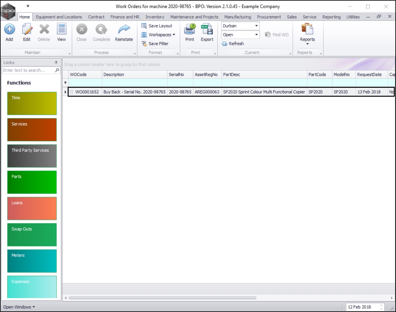396x312 pixels.
Task: Open the Sales ribbon tab
Action: pyautogui.click(x=292, y=17)
